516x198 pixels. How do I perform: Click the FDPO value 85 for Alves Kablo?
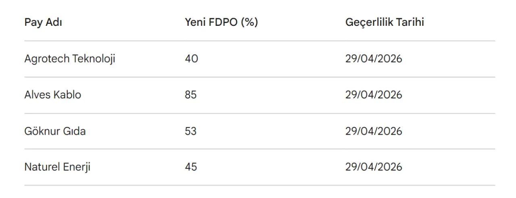pos(191,95)
